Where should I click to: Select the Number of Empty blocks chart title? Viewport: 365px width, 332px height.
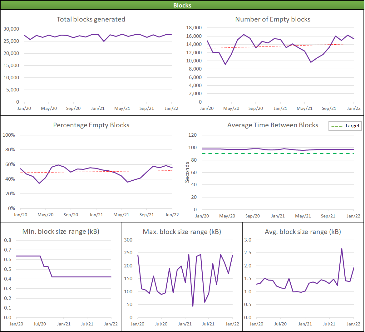point(273,19)
